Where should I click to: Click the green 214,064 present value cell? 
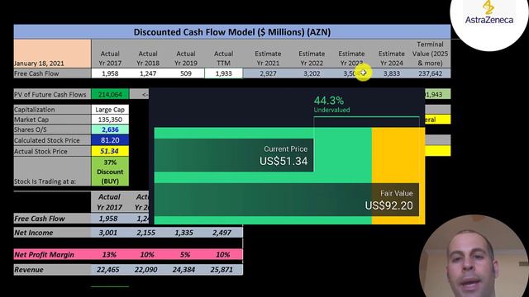110,95
